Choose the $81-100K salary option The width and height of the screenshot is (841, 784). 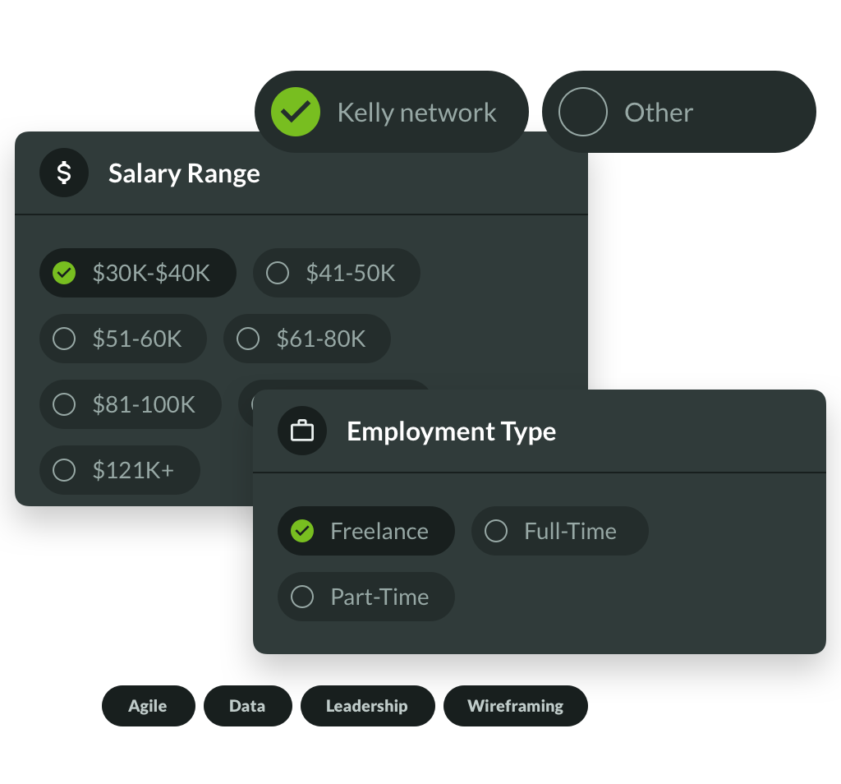point(131,404)
